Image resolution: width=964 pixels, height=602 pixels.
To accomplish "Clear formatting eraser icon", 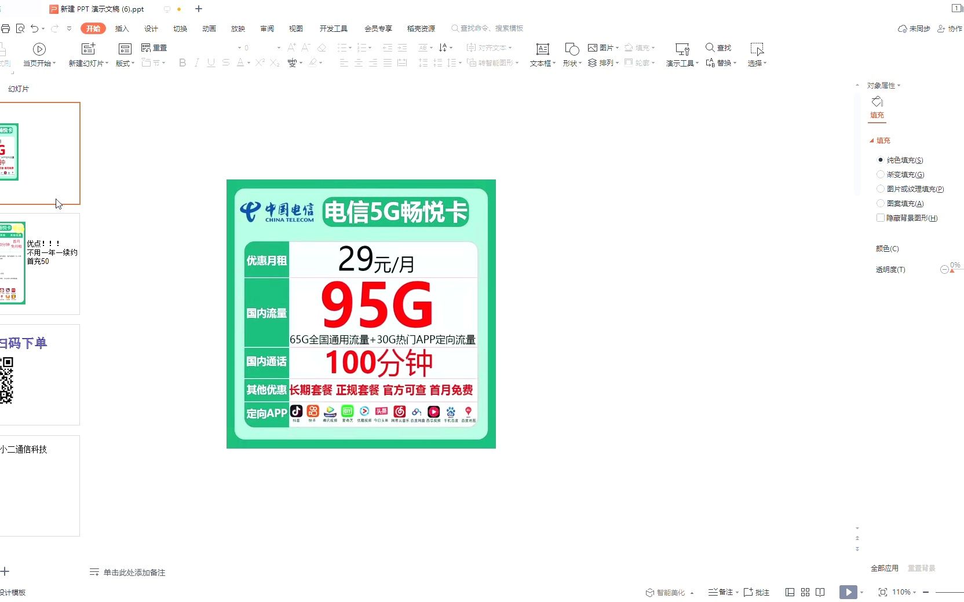I will (322, 47).
